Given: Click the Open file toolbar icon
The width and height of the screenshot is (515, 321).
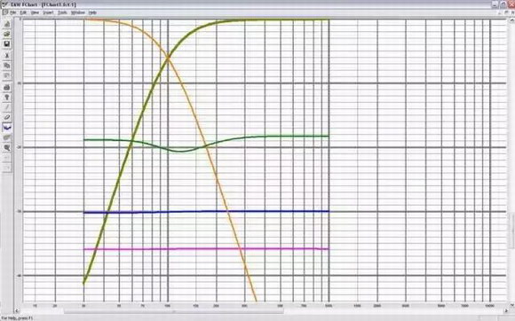Looking at the screenshot, I should click(x=7, y=34).
